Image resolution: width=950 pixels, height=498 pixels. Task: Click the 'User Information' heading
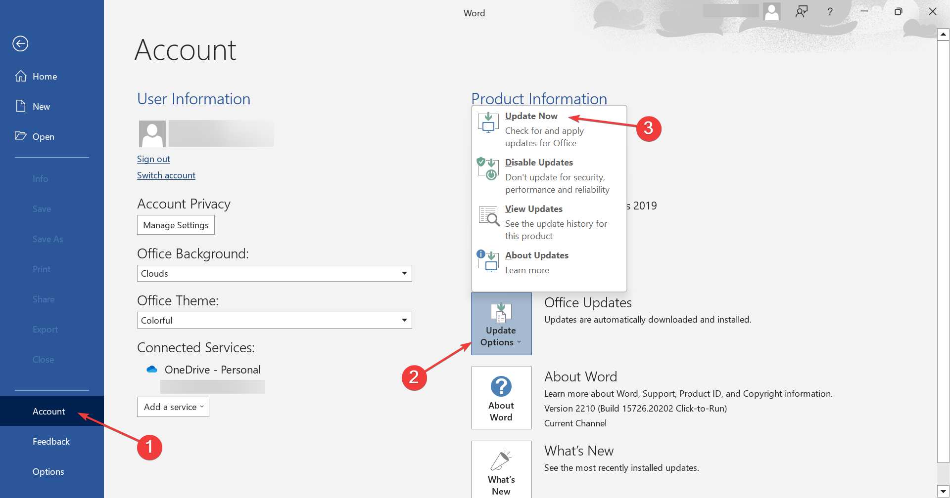click(193, 99)
